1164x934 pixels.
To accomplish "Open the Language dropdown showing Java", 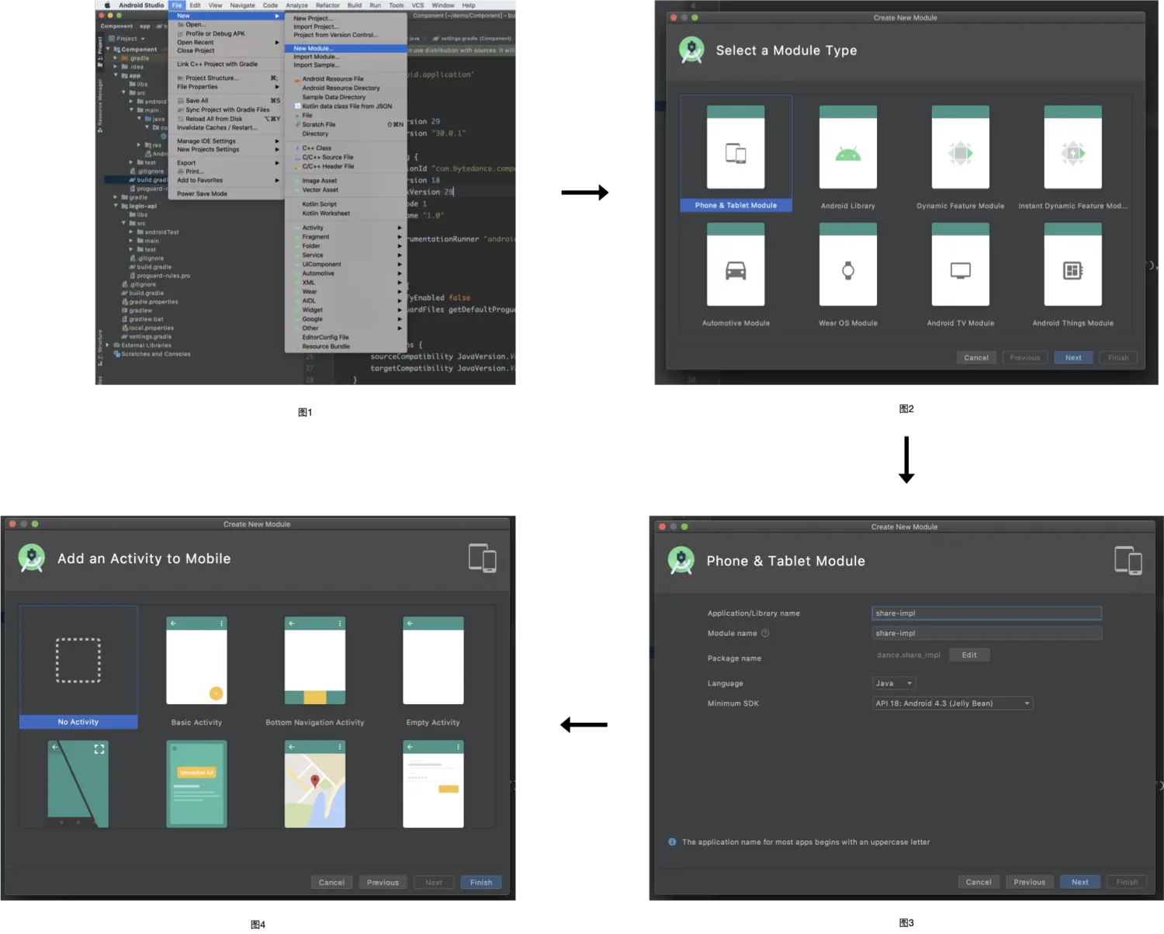I will click(x=894, y=683).
